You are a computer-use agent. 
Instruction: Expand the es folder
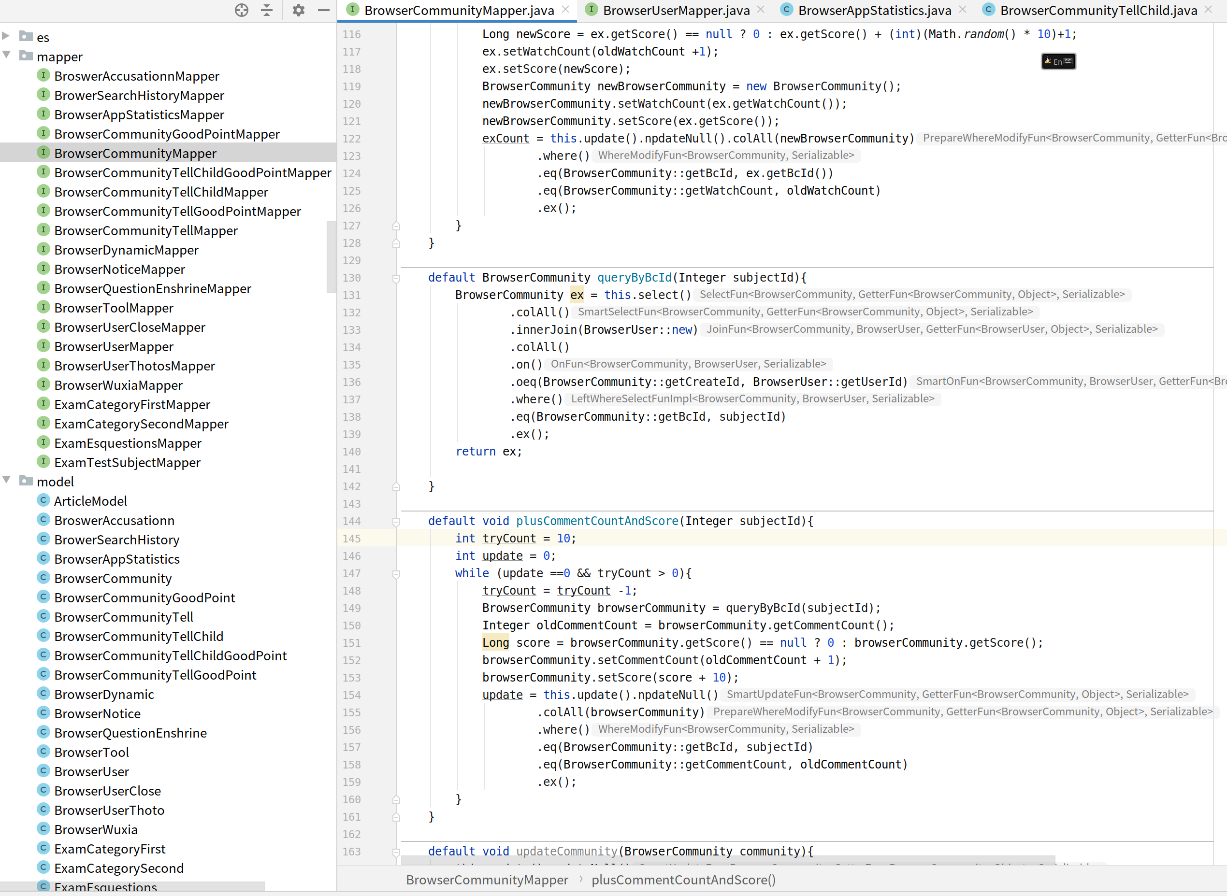6,36
